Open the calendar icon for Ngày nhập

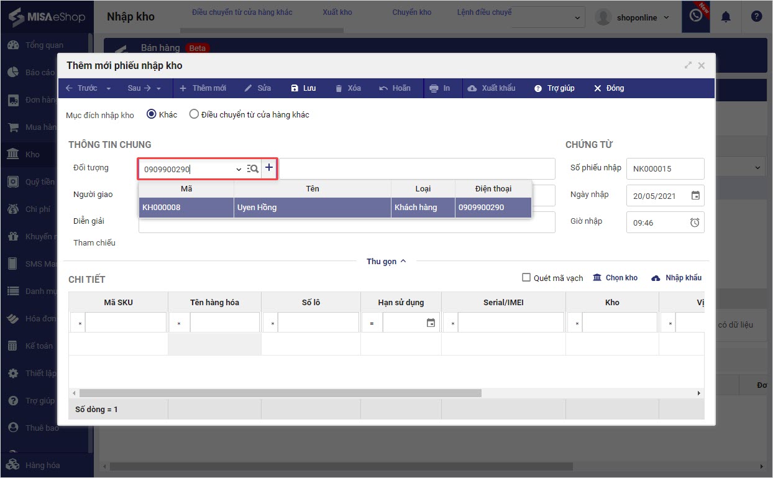(x=695, y=196)
